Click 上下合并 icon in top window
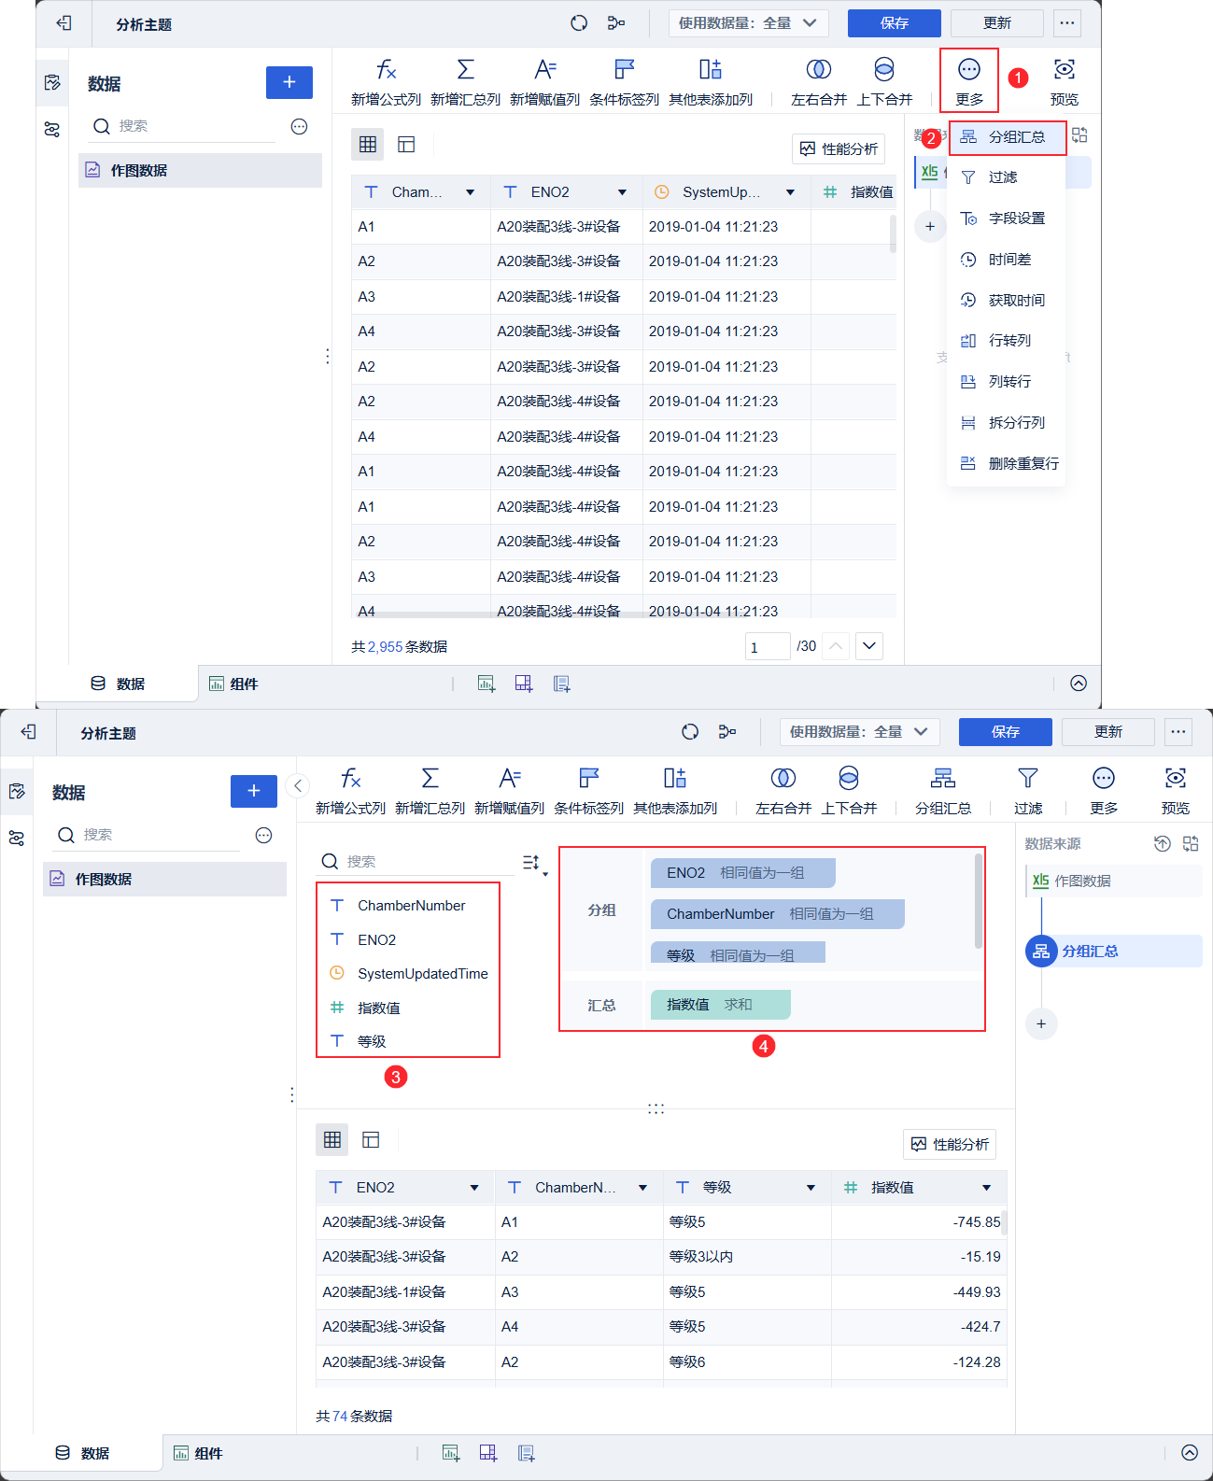This screenshot has height=1481, width=1213. (883, 70)
